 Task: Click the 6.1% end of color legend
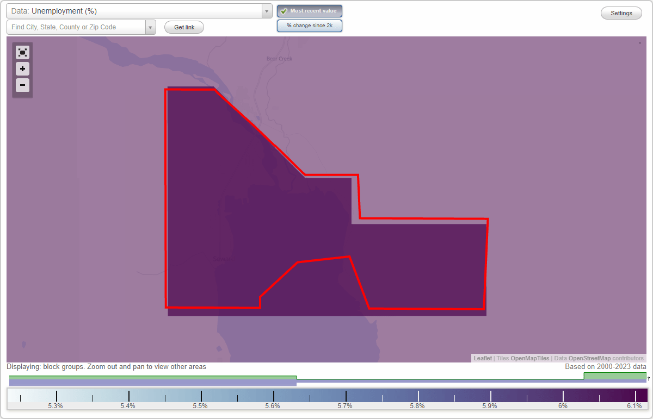click(634, 406)
